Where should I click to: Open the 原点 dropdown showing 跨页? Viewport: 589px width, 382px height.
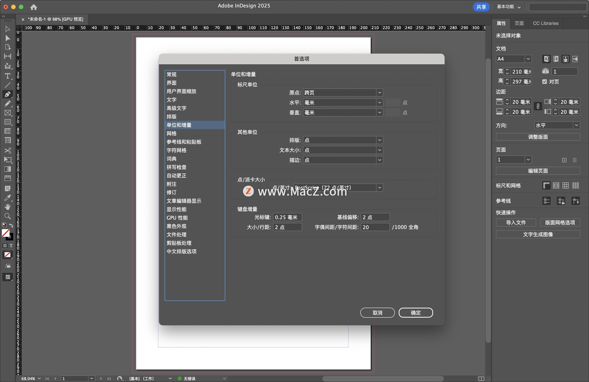pos(343,92)
